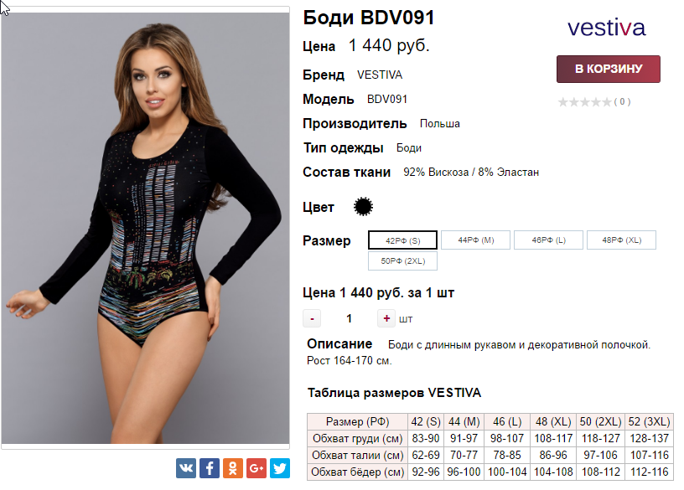Rate product with the star icons
This screenshot has width=684, height=490.
(584, 102)
